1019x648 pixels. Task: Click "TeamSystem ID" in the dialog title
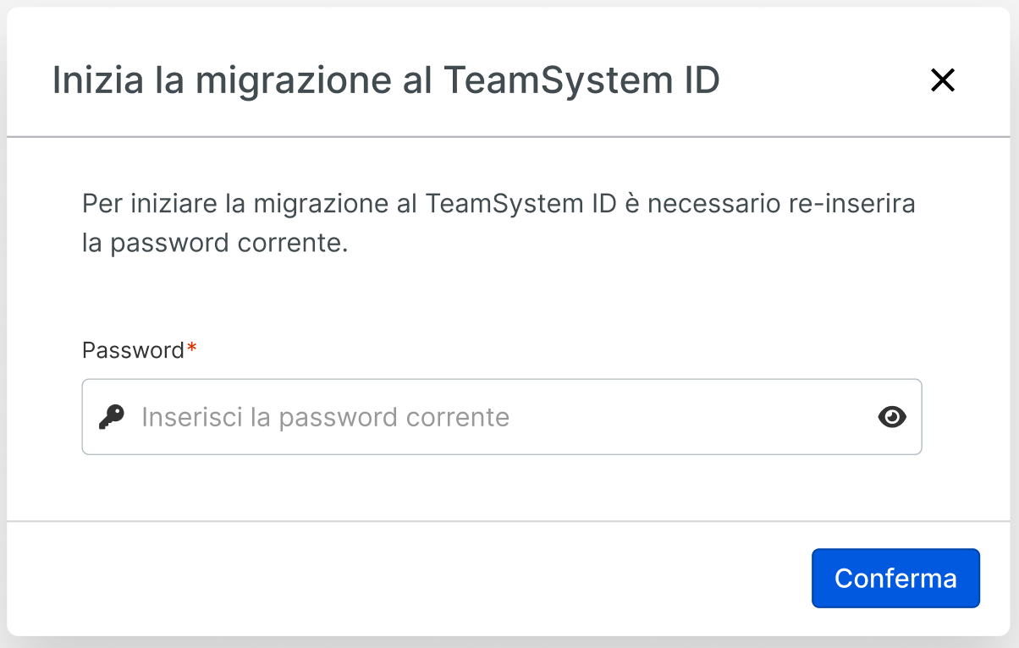point(581,80)
